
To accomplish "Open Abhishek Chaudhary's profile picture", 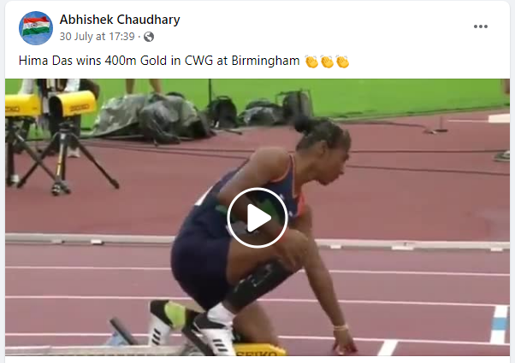I will 36,28.
